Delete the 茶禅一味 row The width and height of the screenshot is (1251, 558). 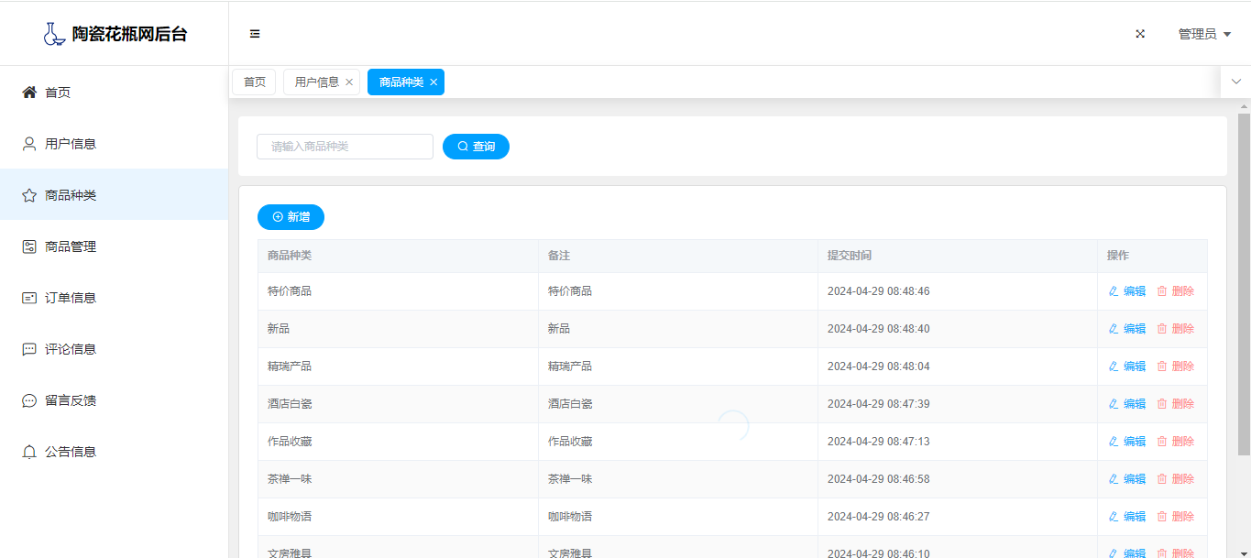pyautogui.click(x=1176, y=478)
